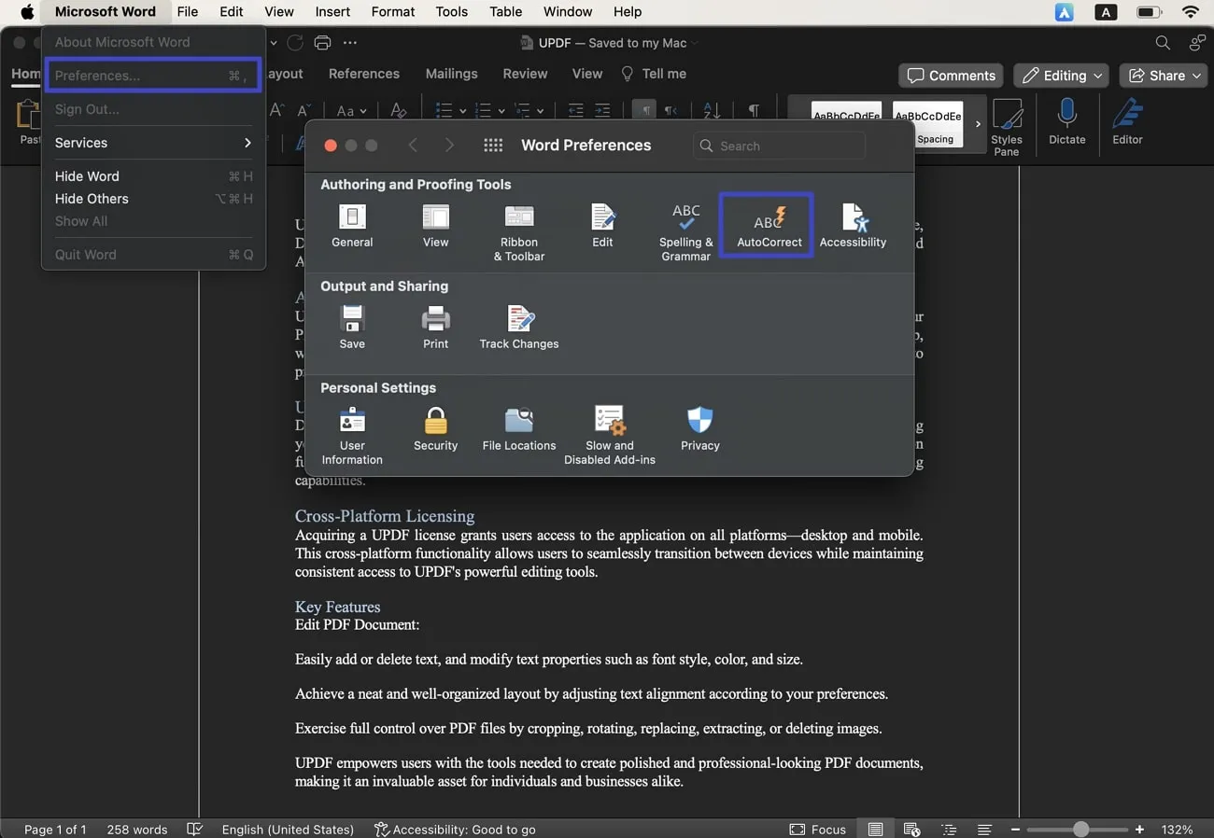Open Track Changes preferences
The height and width of the screenshot is (838, 1214).
pyautogui.click(x=519, y=325)
